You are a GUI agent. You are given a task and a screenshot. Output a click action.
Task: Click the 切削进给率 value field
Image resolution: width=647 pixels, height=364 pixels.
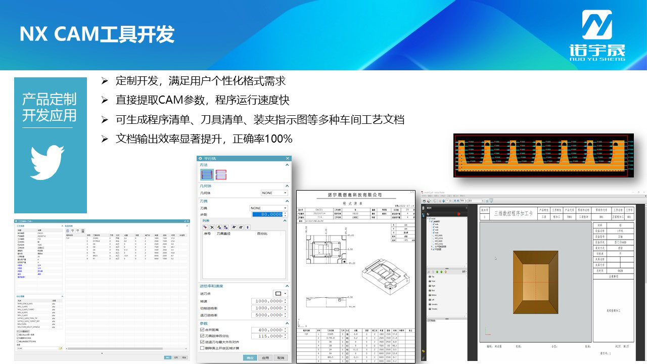[x=269, y=308]
